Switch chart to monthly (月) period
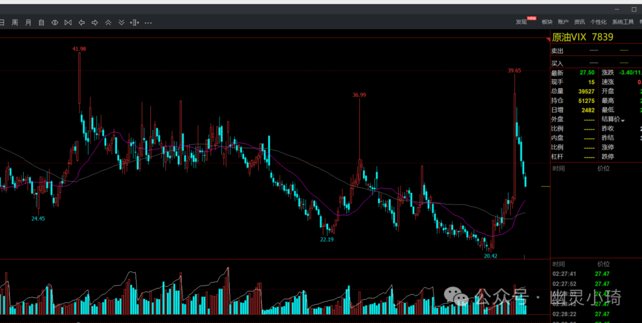 pyautogui.click(x=28, y=23)
